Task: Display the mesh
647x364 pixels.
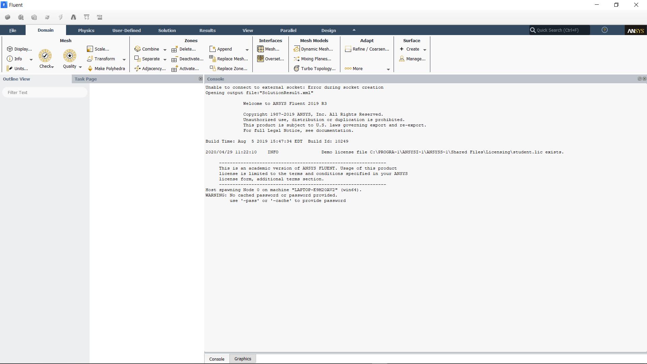Action: tap(20, 49)
